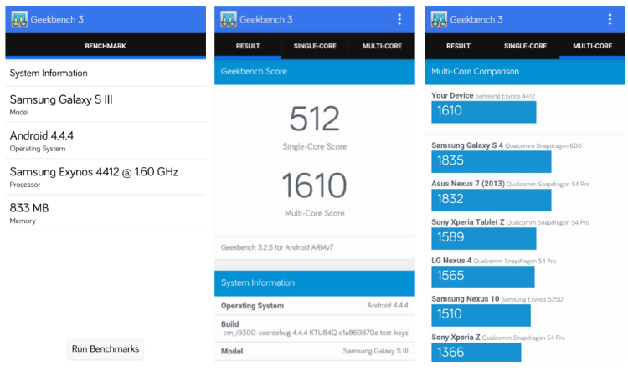Click Operating System row in middle screen
The image size is (628, 376).
tap(314, 306)
